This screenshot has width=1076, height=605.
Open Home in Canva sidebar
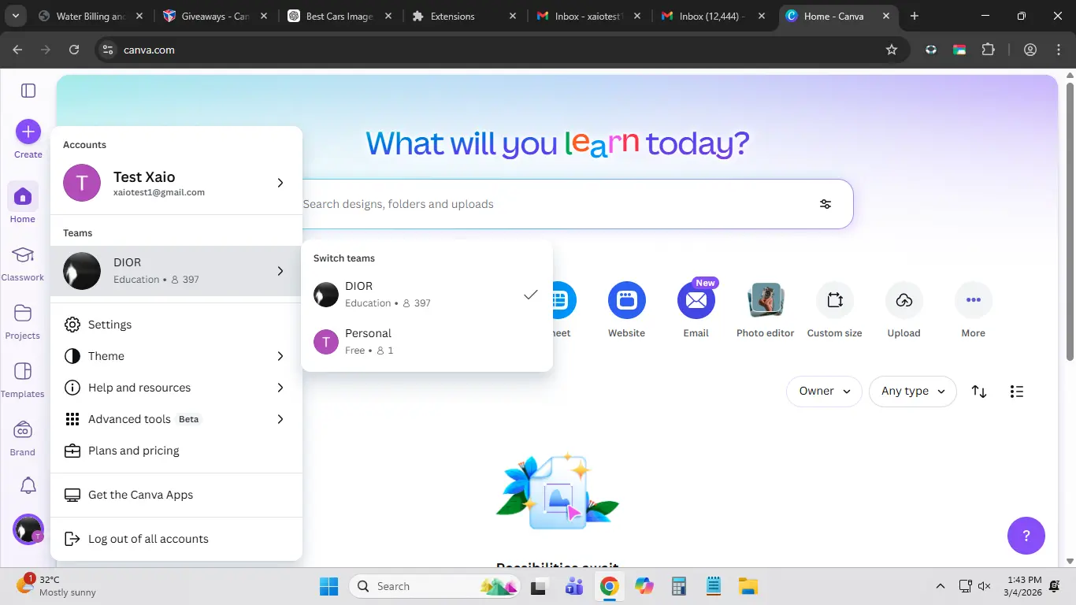coord(23,203)
